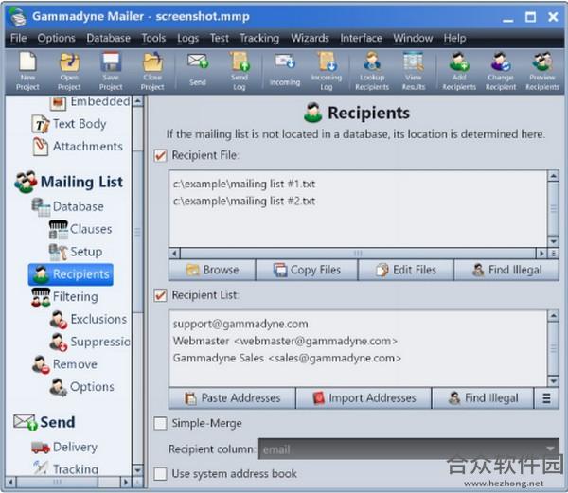This screenshot has height=493, width=568.
Task: Open Delivery in the sidebar
Action: point(64,447)
